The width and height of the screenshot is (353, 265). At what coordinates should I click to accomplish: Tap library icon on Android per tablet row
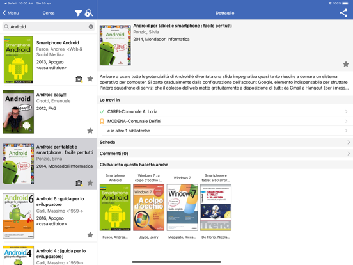point(79,183)
